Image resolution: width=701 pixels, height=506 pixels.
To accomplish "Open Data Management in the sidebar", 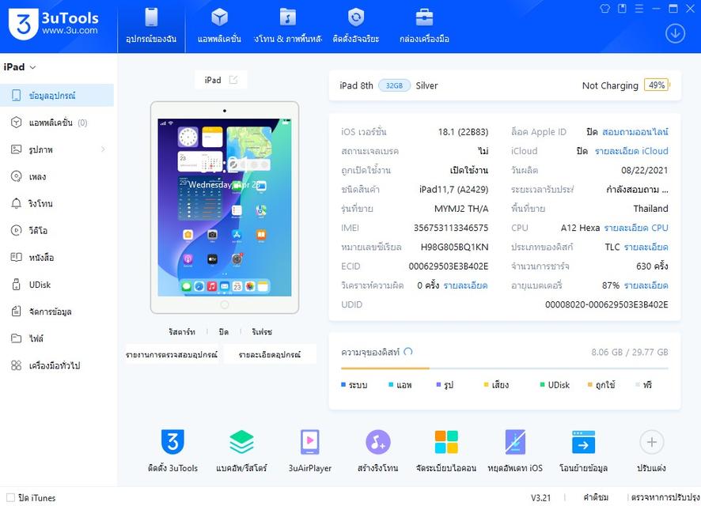I will click(x=57, y=312).
